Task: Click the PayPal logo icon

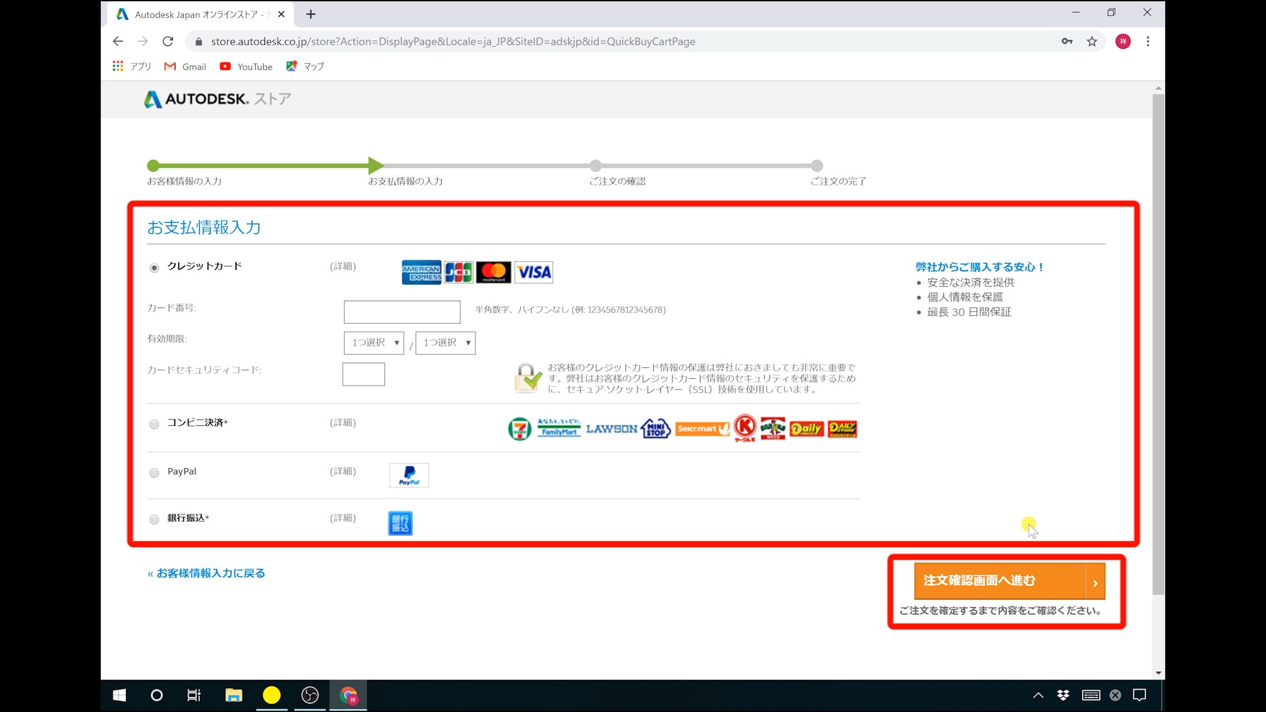Action: [409, 475]
